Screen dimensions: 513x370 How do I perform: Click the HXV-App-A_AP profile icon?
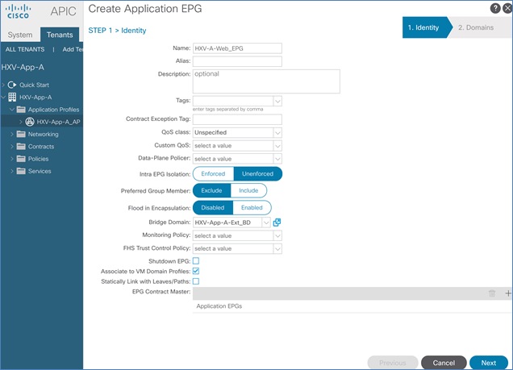click(x=30, y=122)
